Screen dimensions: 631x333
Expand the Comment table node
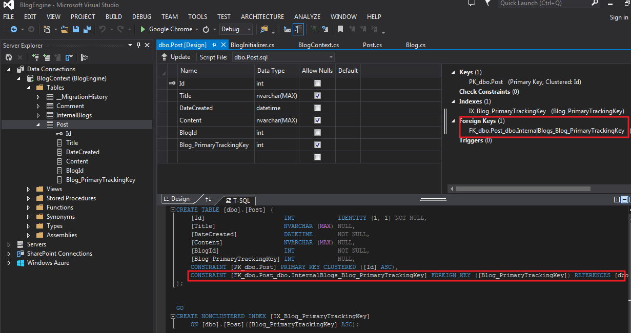point(38,106)
